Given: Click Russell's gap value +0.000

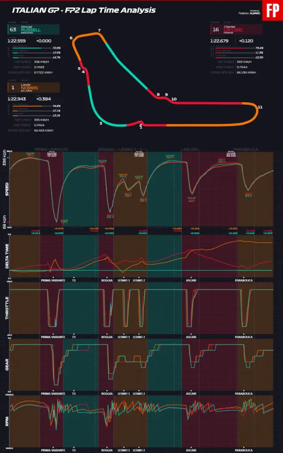Looking at the screenshot, I should click(44, 41).
